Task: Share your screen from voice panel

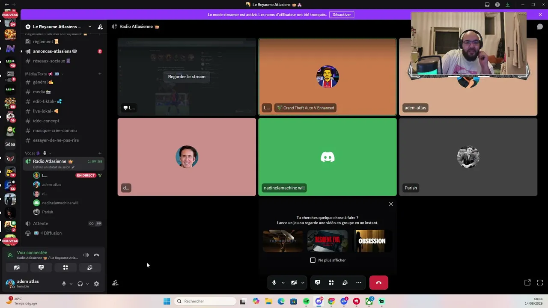Action: tap(41, 267)
